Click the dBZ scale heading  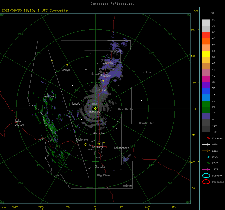(x=212, y=13)
